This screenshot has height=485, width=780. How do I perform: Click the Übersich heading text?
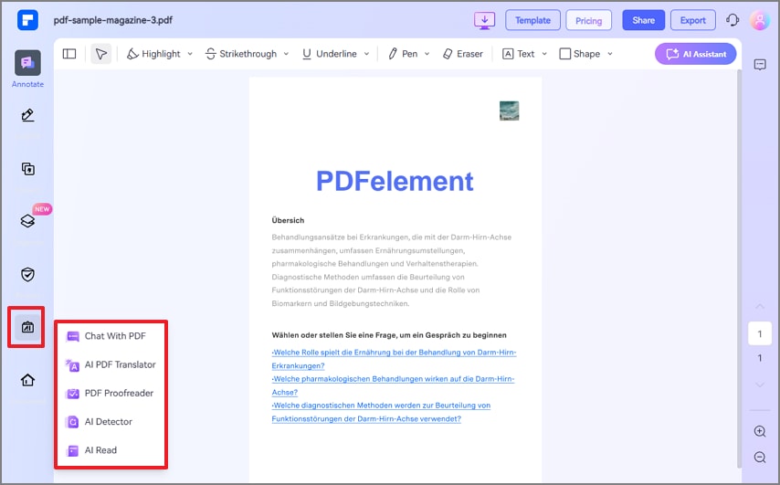point(288,220)
